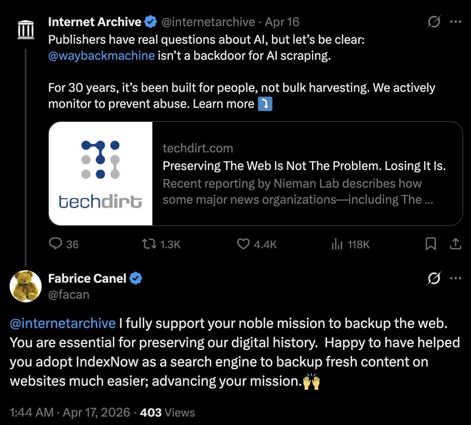Image resolution: width=471 pixels, height=425 pixels.
Task: Click the techdirt logo on the link preview
Action: click(x=100, y=173)
